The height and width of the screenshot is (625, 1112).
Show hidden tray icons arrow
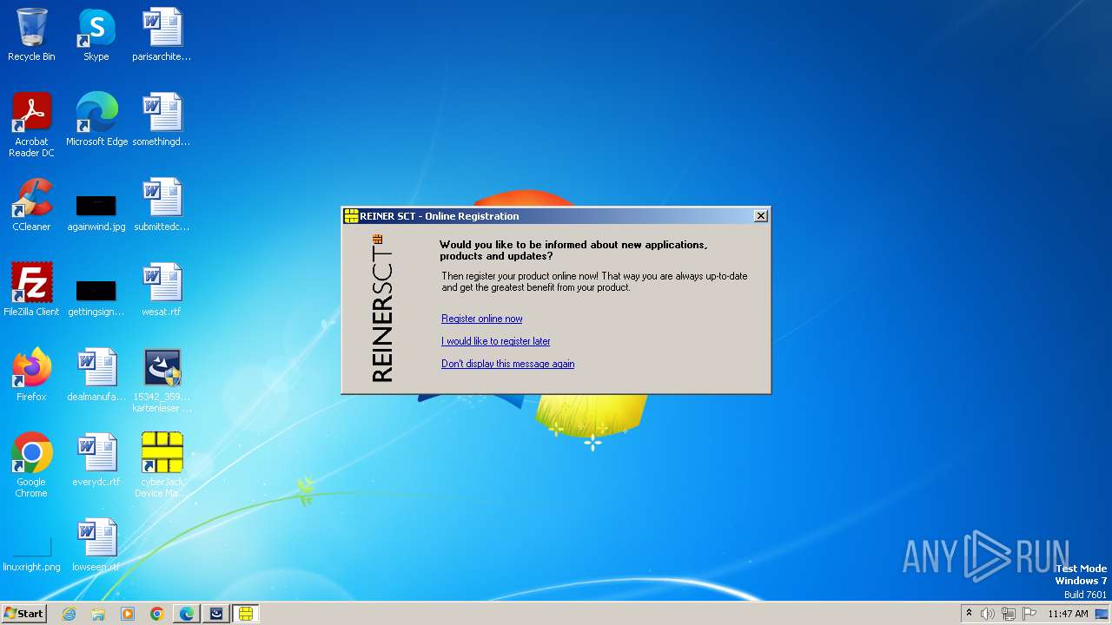point(969,614)
